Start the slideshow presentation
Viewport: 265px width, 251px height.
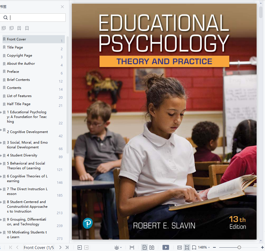pos(166,247)
